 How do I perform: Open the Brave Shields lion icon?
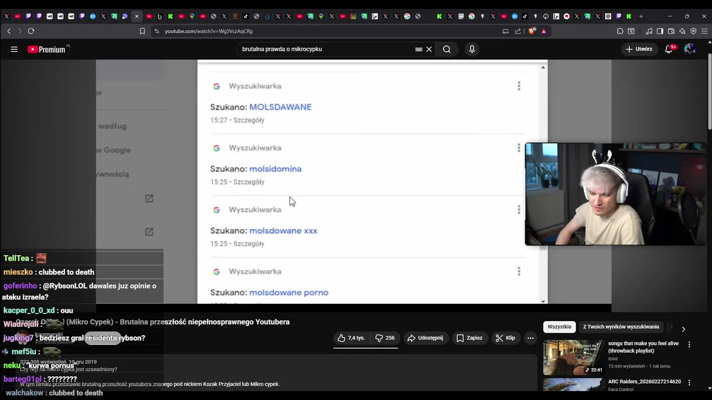point(532,31)
